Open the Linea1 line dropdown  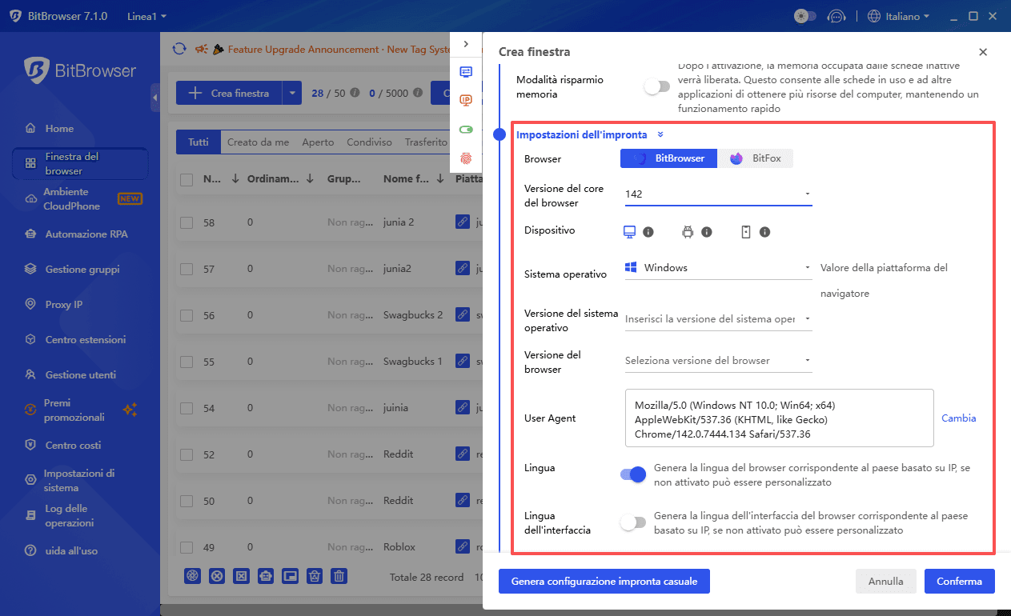pyautogui.click(x=146, y=16)
